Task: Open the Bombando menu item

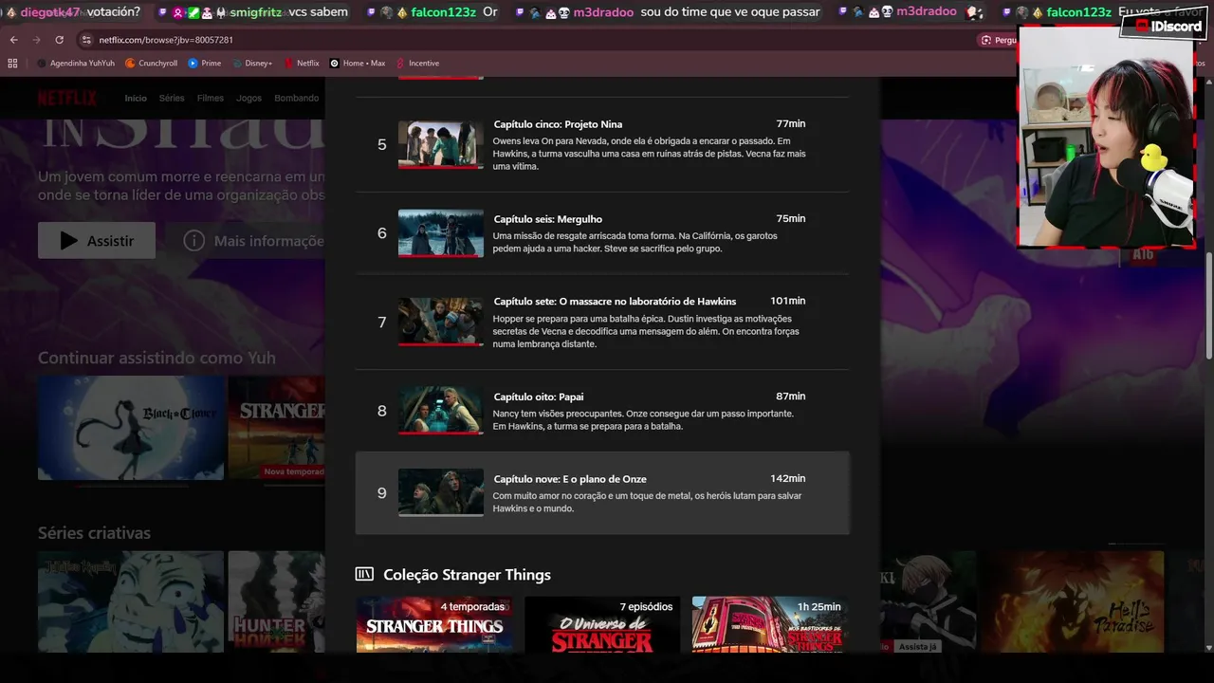Action: 296,98
